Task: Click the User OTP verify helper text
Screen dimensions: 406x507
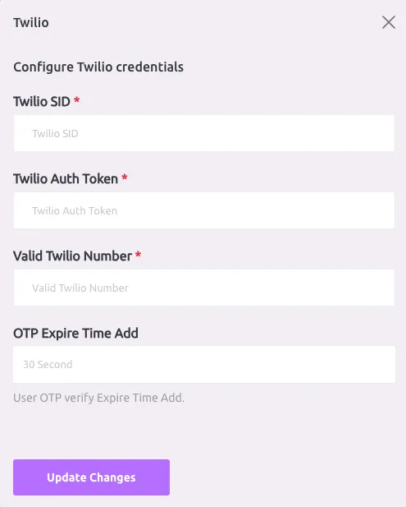Action: (98, 398)
